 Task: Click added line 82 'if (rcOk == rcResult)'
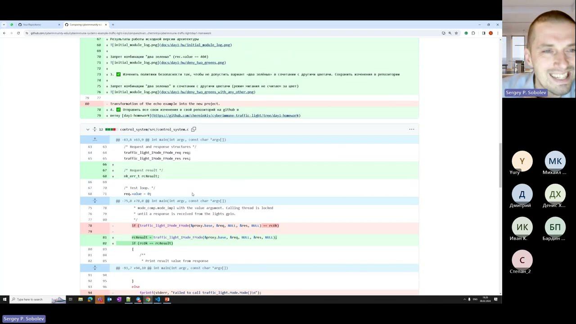point(249,243)
